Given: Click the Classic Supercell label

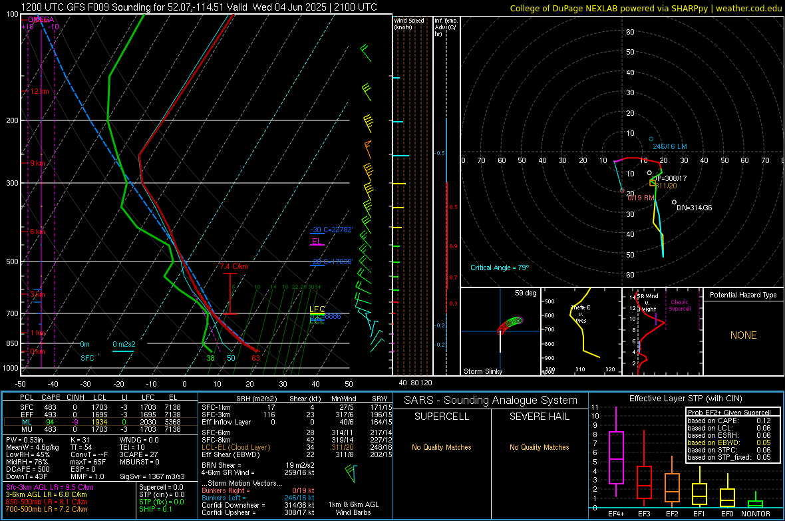Looking at the screenshot, I should point(679,305).
